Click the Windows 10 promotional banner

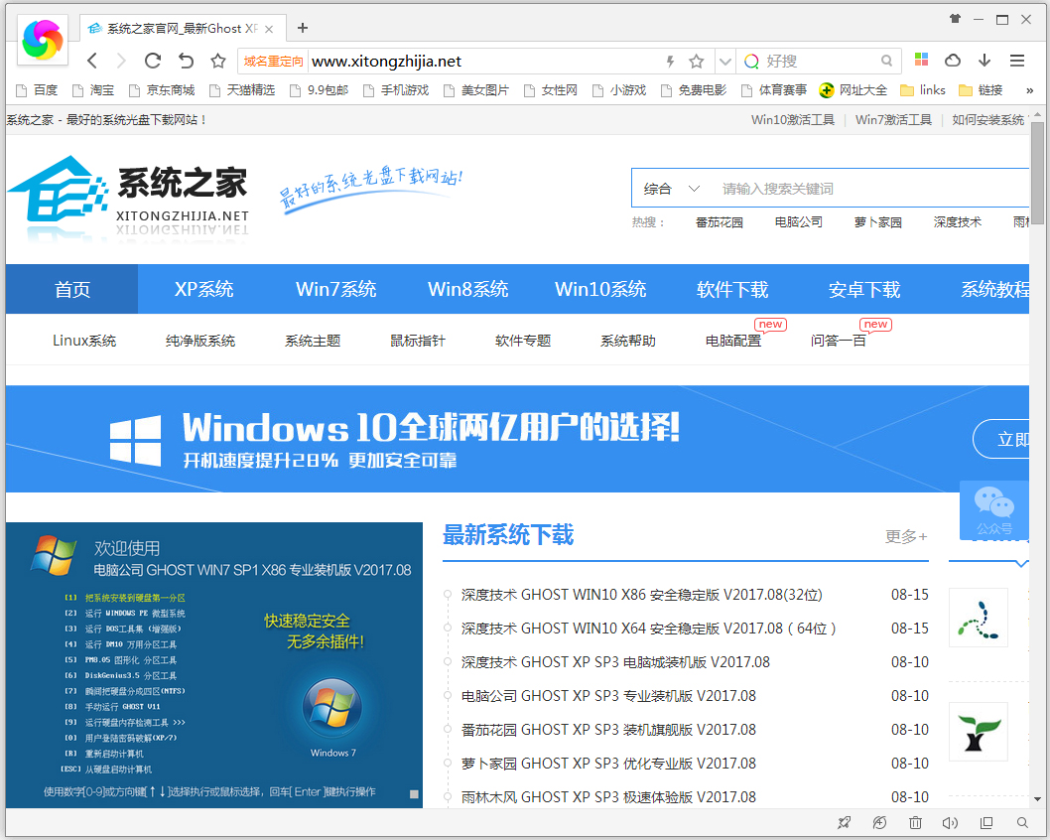point(517,439)
